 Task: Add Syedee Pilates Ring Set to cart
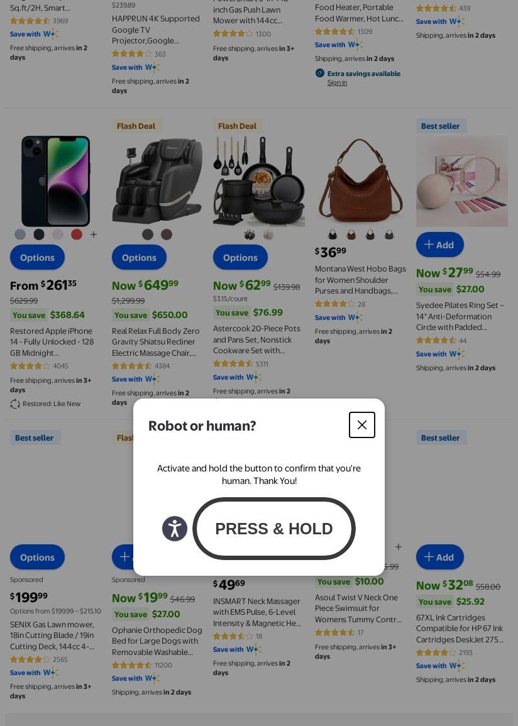click(440, 245)
